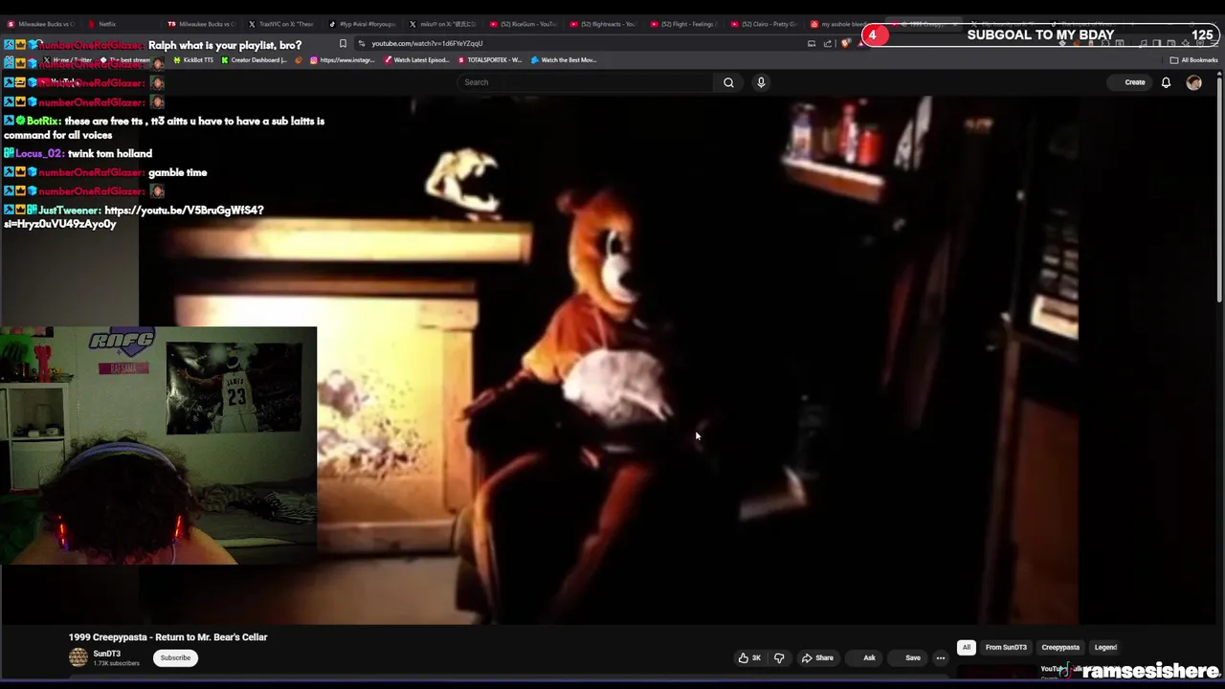Click in the YouTube search field
The height and width of the screenshot is (689, 1225).
click(x=586, y=82)
